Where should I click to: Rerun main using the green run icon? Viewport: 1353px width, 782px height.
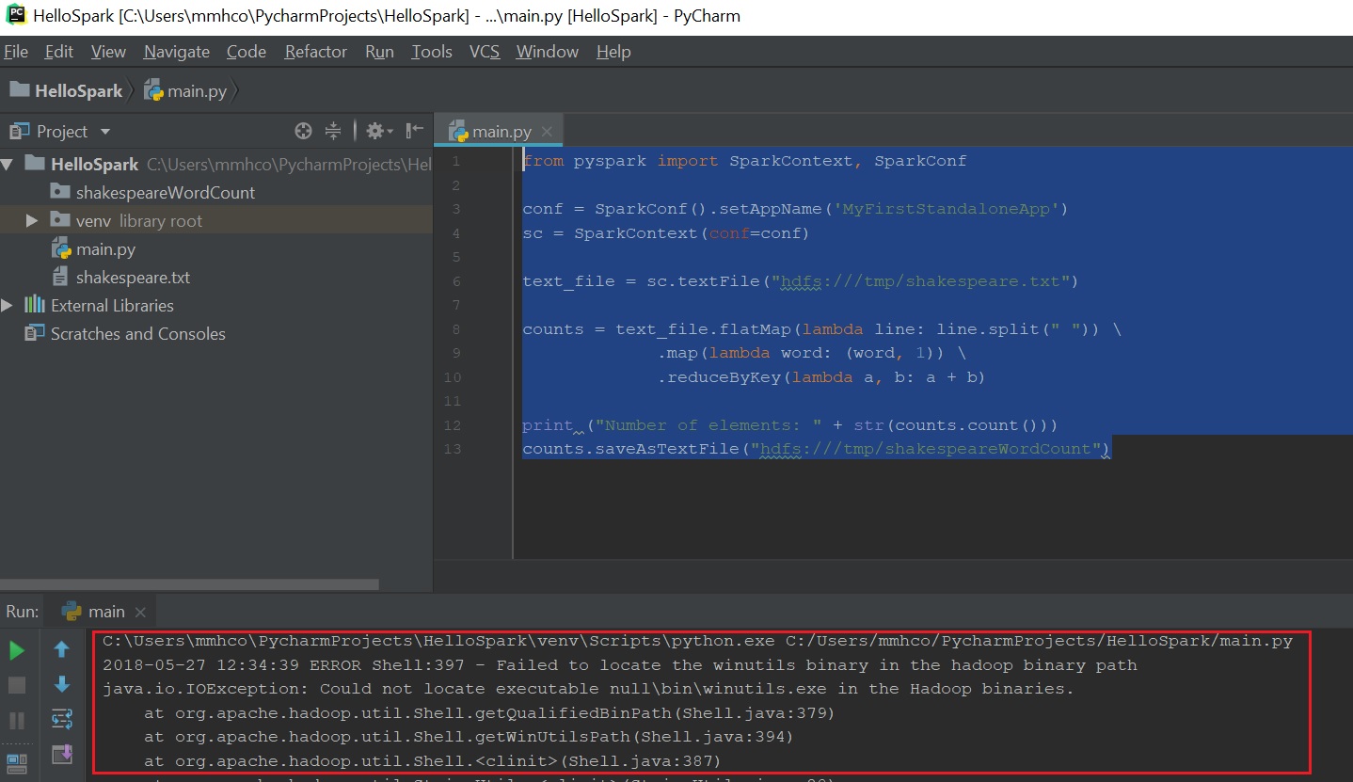[17, 649]
